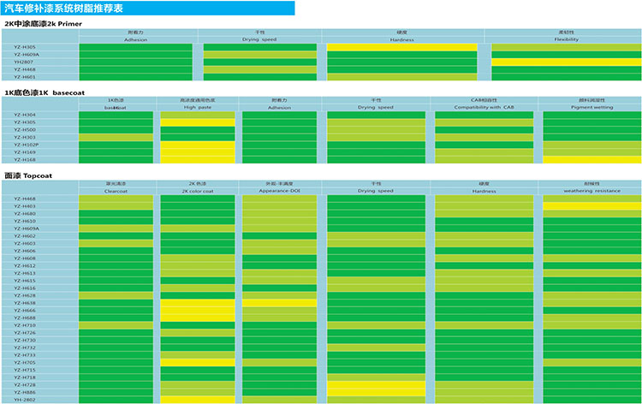This screenshot has width=642, height=404.
Task: Click yellow weathering resistance cell for YZ-H403
Action: point(591,206)
